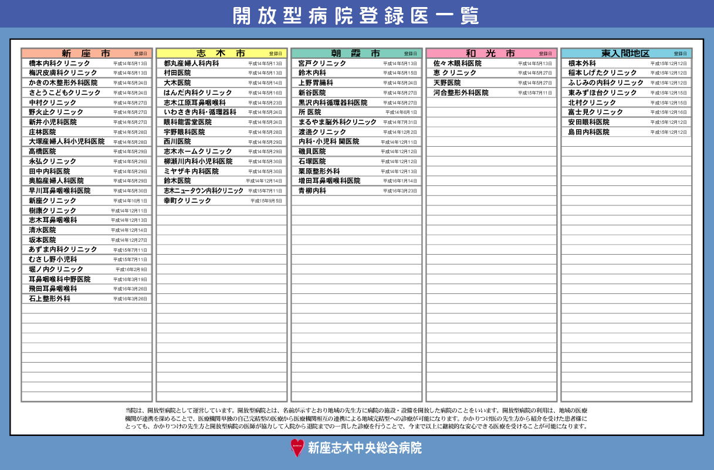Choose はんだ内科クリニック
Viewport: 714px width, 470px height.
click(221, 93)
